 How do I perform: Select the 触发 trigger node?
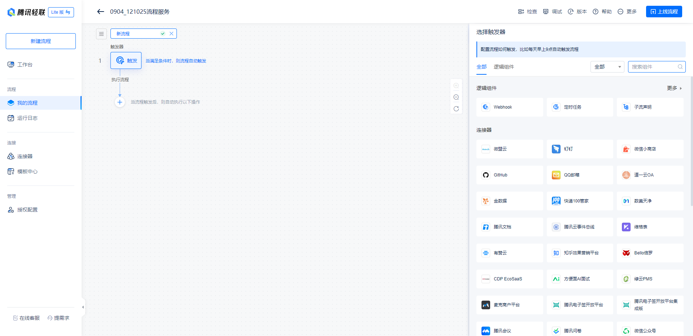[126, 61]
